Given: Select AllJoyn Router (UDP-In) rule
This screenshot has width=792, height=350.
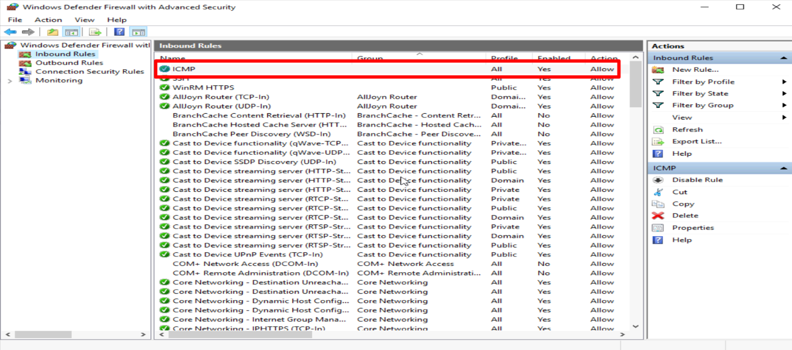Looking at the screenshot, I should 221,106.
